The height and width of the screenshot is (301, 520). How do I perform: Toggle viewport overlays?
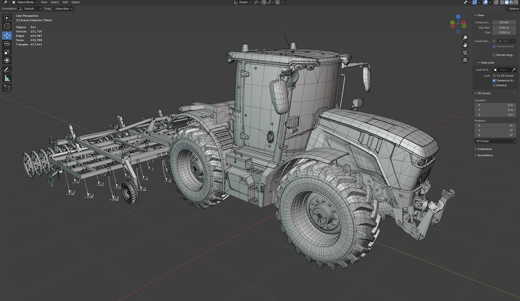[485, 2]
